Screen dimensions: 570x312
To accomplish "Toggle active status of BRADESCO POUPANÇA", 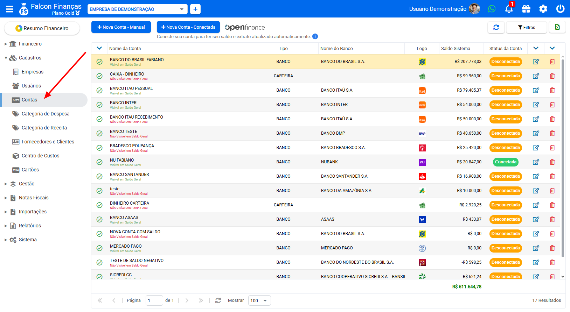I will 99,148.
